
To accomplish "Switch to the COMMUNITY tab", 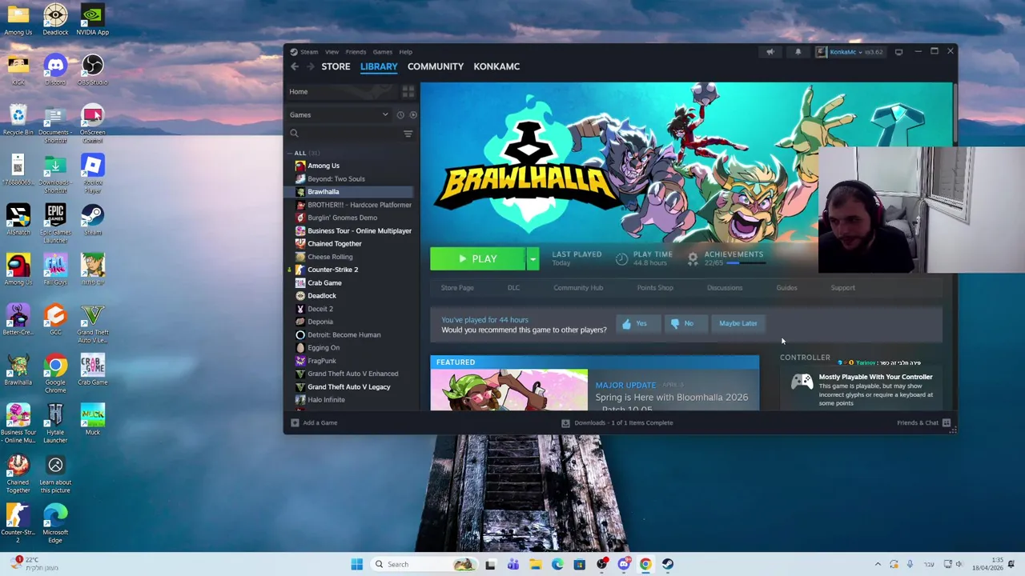I will coord(436,66).
